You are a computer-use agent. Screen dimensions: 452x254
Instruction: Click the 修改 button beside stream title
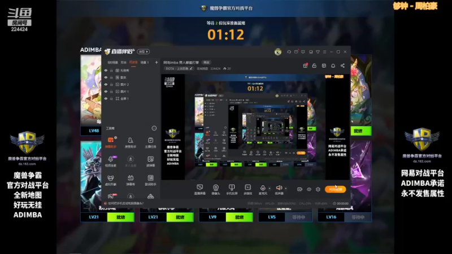[206, 62]
